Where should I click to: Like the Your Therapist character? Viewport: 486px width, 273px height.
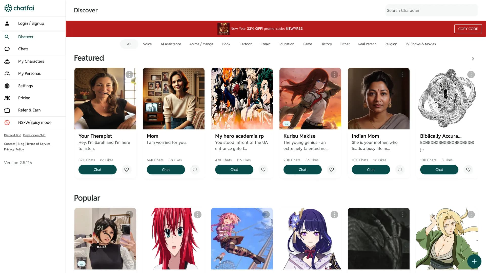click(x=127, y=170)
